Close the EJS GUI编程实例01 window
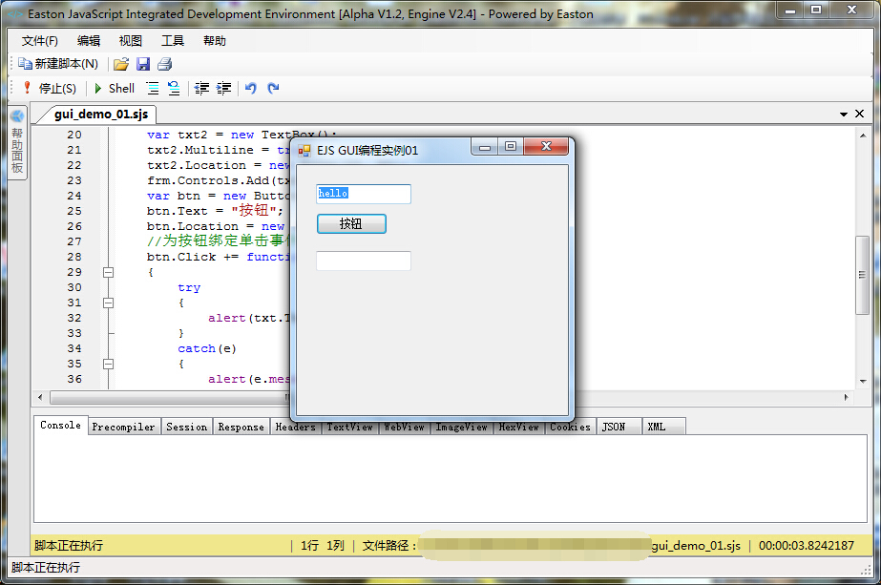 pyautogui.click(x=546, y=146)
